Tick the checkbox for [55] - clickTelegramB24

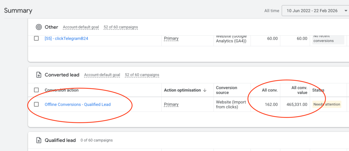[x=36, y=38]
